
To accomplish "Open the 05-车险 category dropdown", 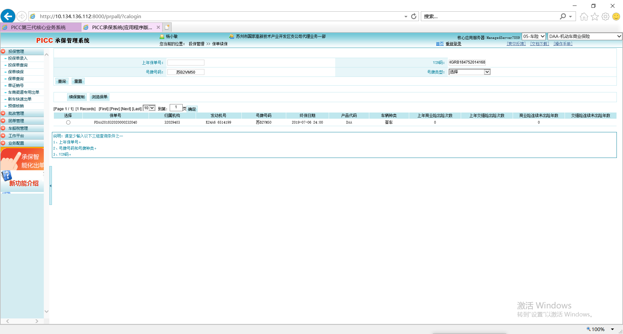I will tap(533, 36).
